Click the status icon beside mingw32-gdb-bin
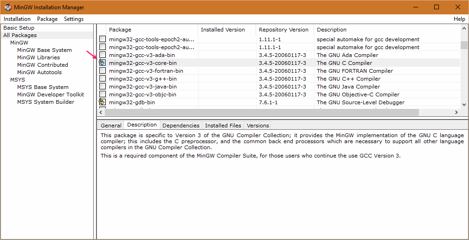This screenshot has width=469, height=240. pyautogui.click(x=102, y=102)
